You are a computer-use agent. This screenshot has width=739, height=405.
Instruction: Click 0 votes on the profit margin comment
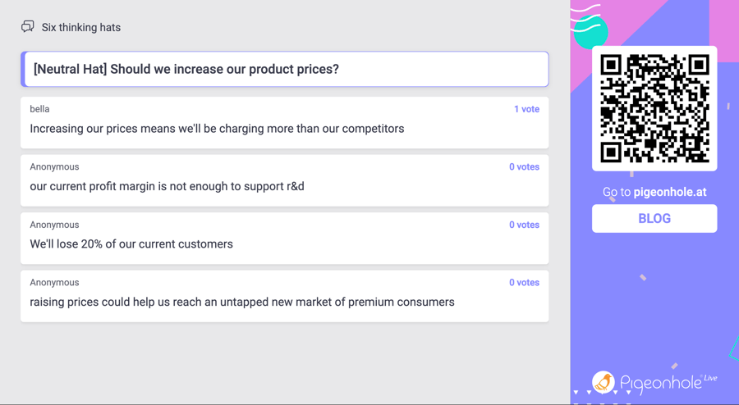tap(524, 167)
